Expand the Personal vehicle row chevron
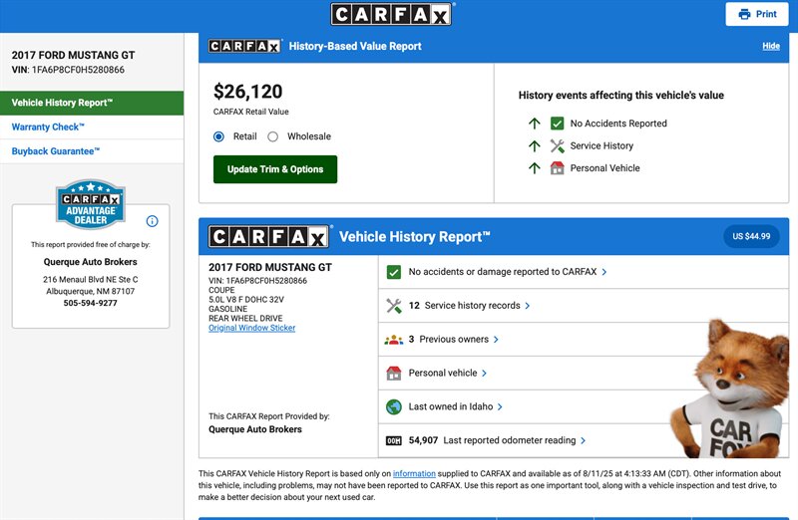Screen dimensions: 798x520 click(x=484, y=374)
